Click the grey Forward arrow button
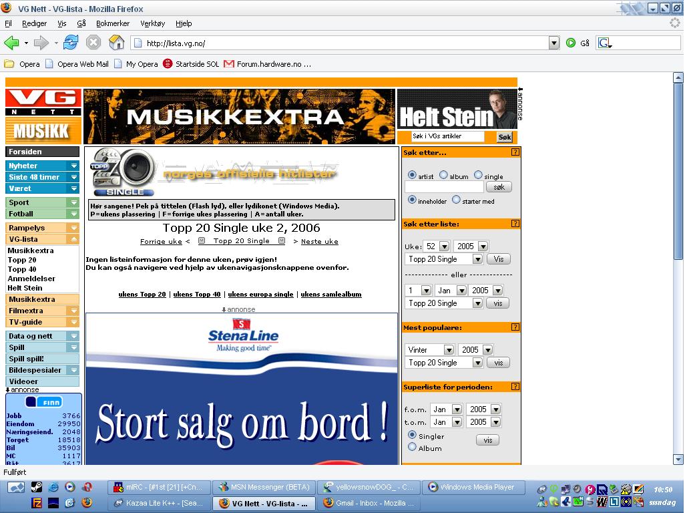The width and height of the screenshot is (685, 513). (41, 43)
